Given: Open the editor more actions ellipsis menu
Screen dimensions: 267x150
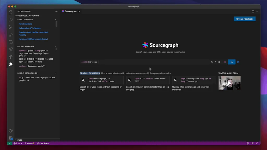Looking at the screenshot, I should tap(257, 11).
